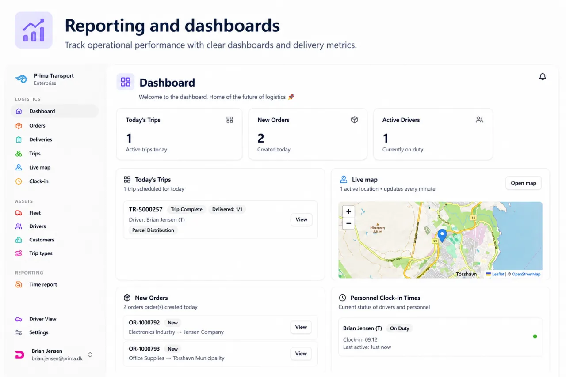Viewport: 566px width, 377px height.
Task: Click the Tórshavn label on the map
Action: click(467, 274)
